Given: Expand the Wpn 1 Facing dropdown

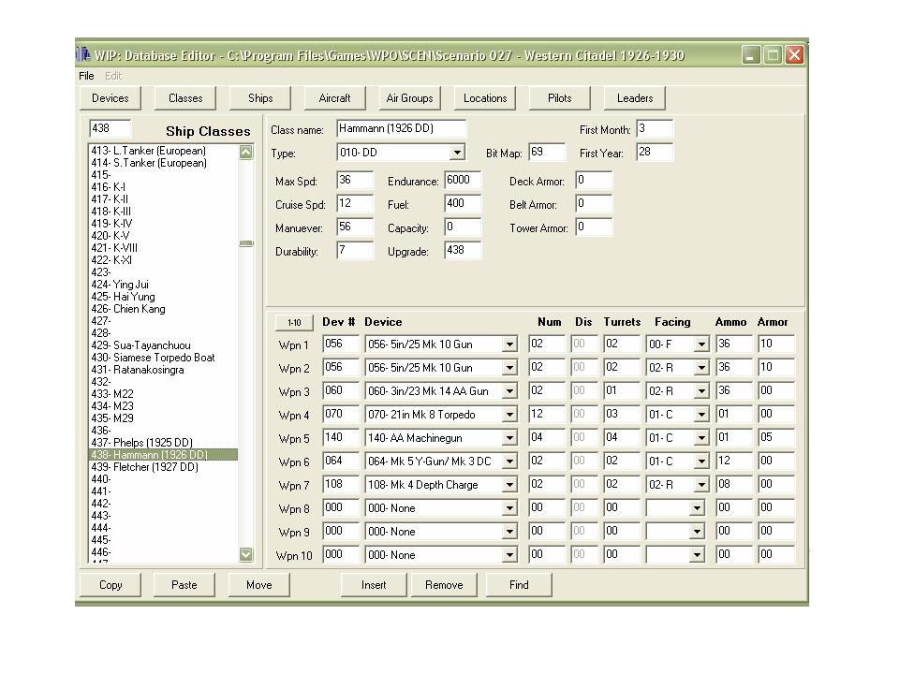Looking at the screenshot, I should pyautogui.click(x=701, y=344).
